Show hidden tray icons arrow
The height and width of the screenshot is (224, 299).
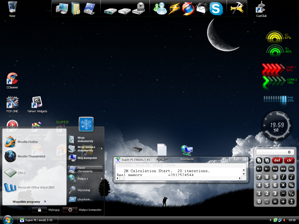click(270, 220)
